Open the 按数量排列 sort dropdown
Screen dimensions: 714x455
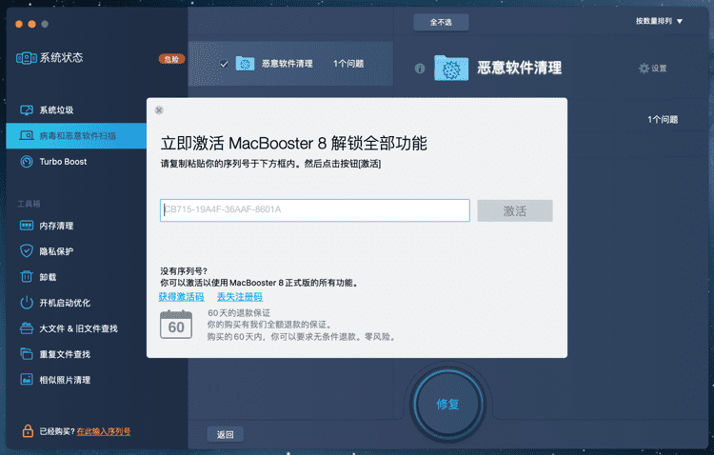coord(659,21)
